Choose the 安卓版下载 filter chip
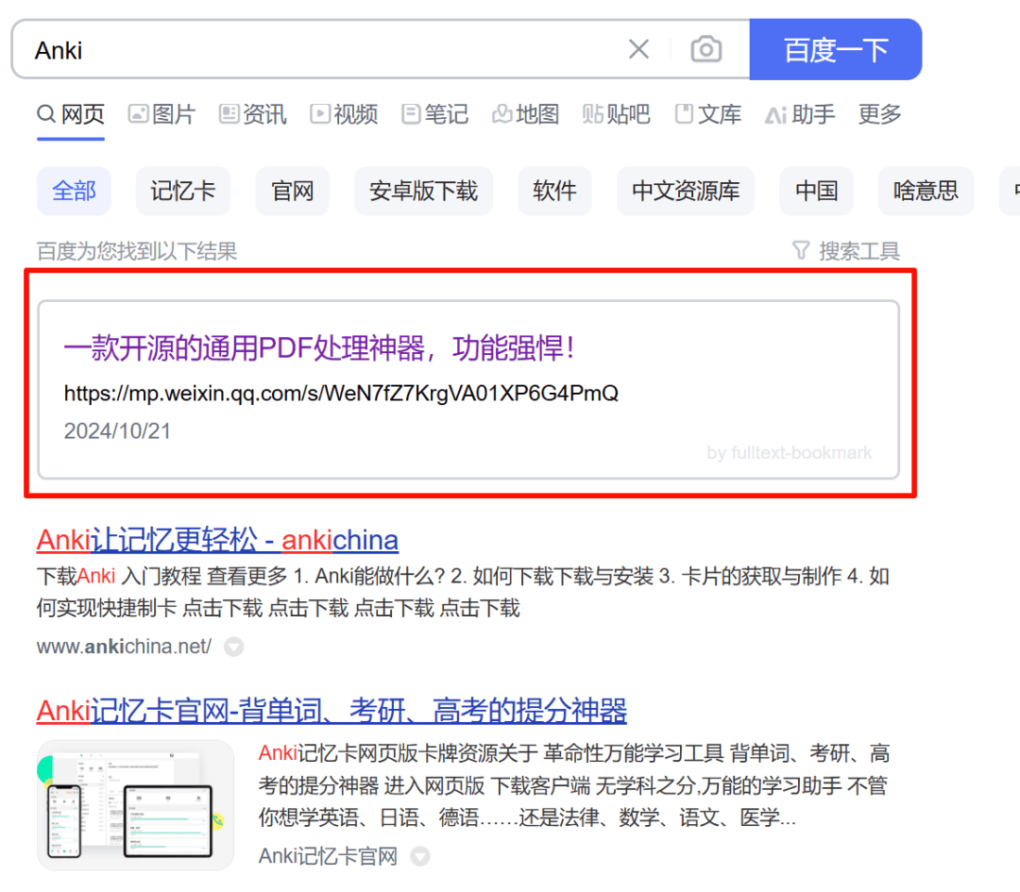Viewport: 1020px width, 892px height. [423, 191]
